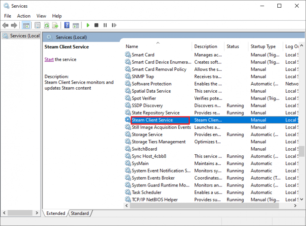Toggle the Show/Hide Action Pane icon
This screenshot has height=226, width=306.
[x=76, y=25]
